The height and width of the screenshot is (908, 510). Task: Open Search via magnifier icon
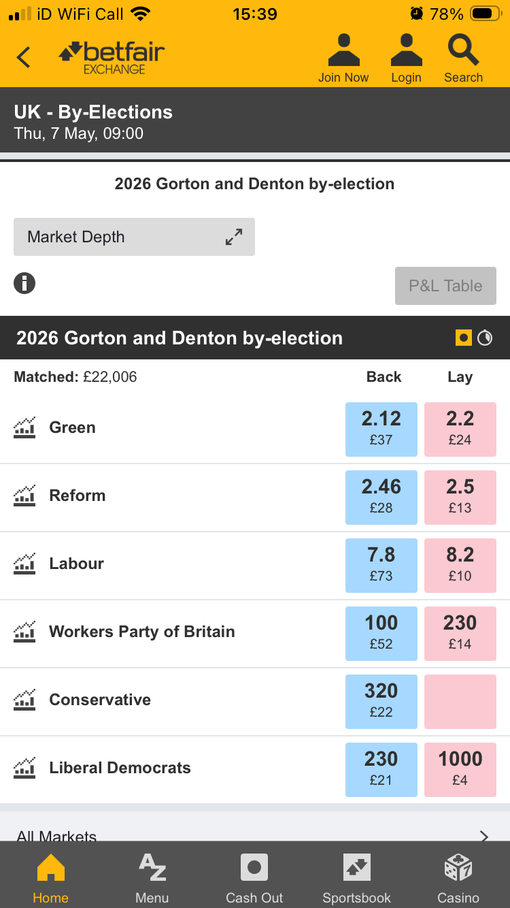click(x=463, y=52)
